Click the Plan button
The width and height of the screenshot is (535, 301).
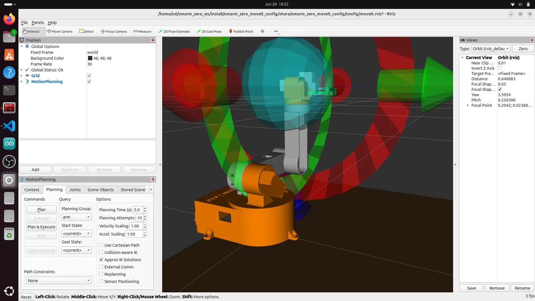(x=41, y=210)
